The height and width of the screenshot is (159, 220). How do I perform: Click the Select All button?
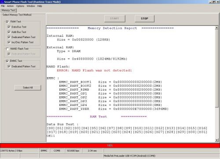(x=28, y=88)
